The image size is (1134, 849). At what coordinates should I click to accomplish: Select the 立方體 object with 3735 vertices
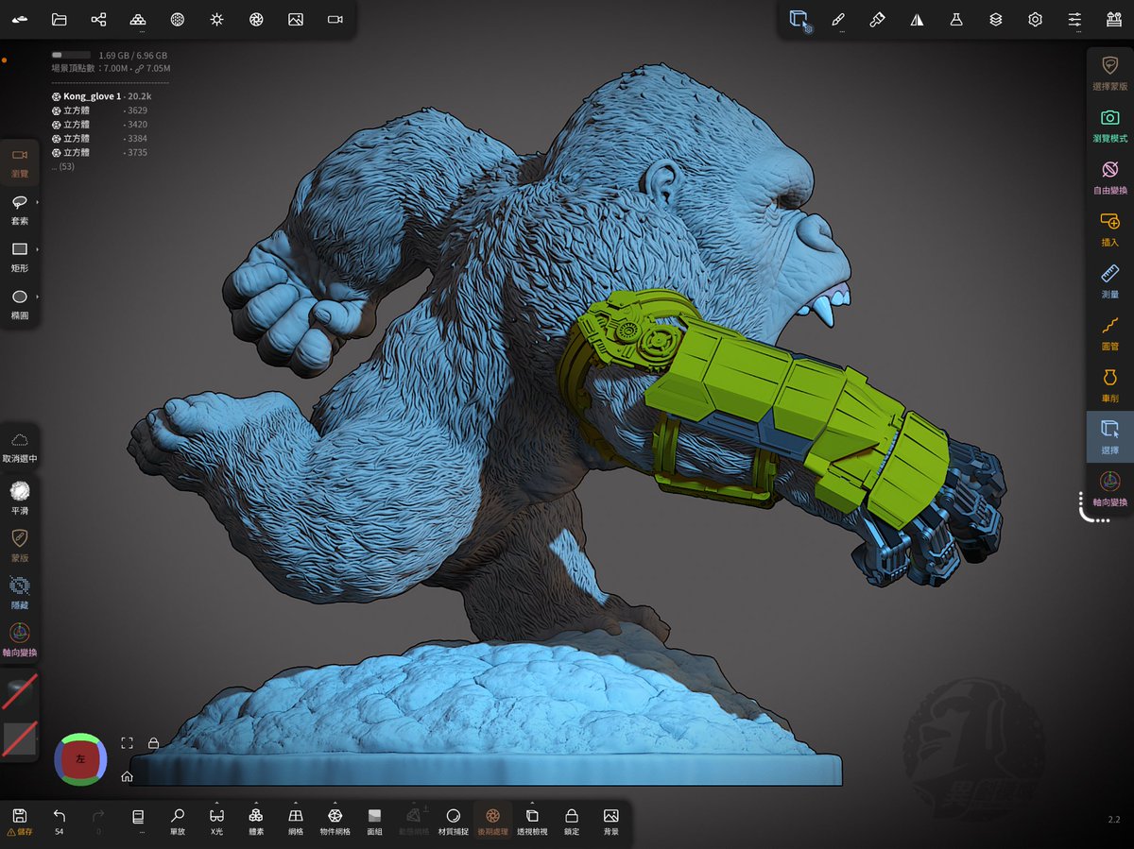pyautogui.click(x=100, y=152)
